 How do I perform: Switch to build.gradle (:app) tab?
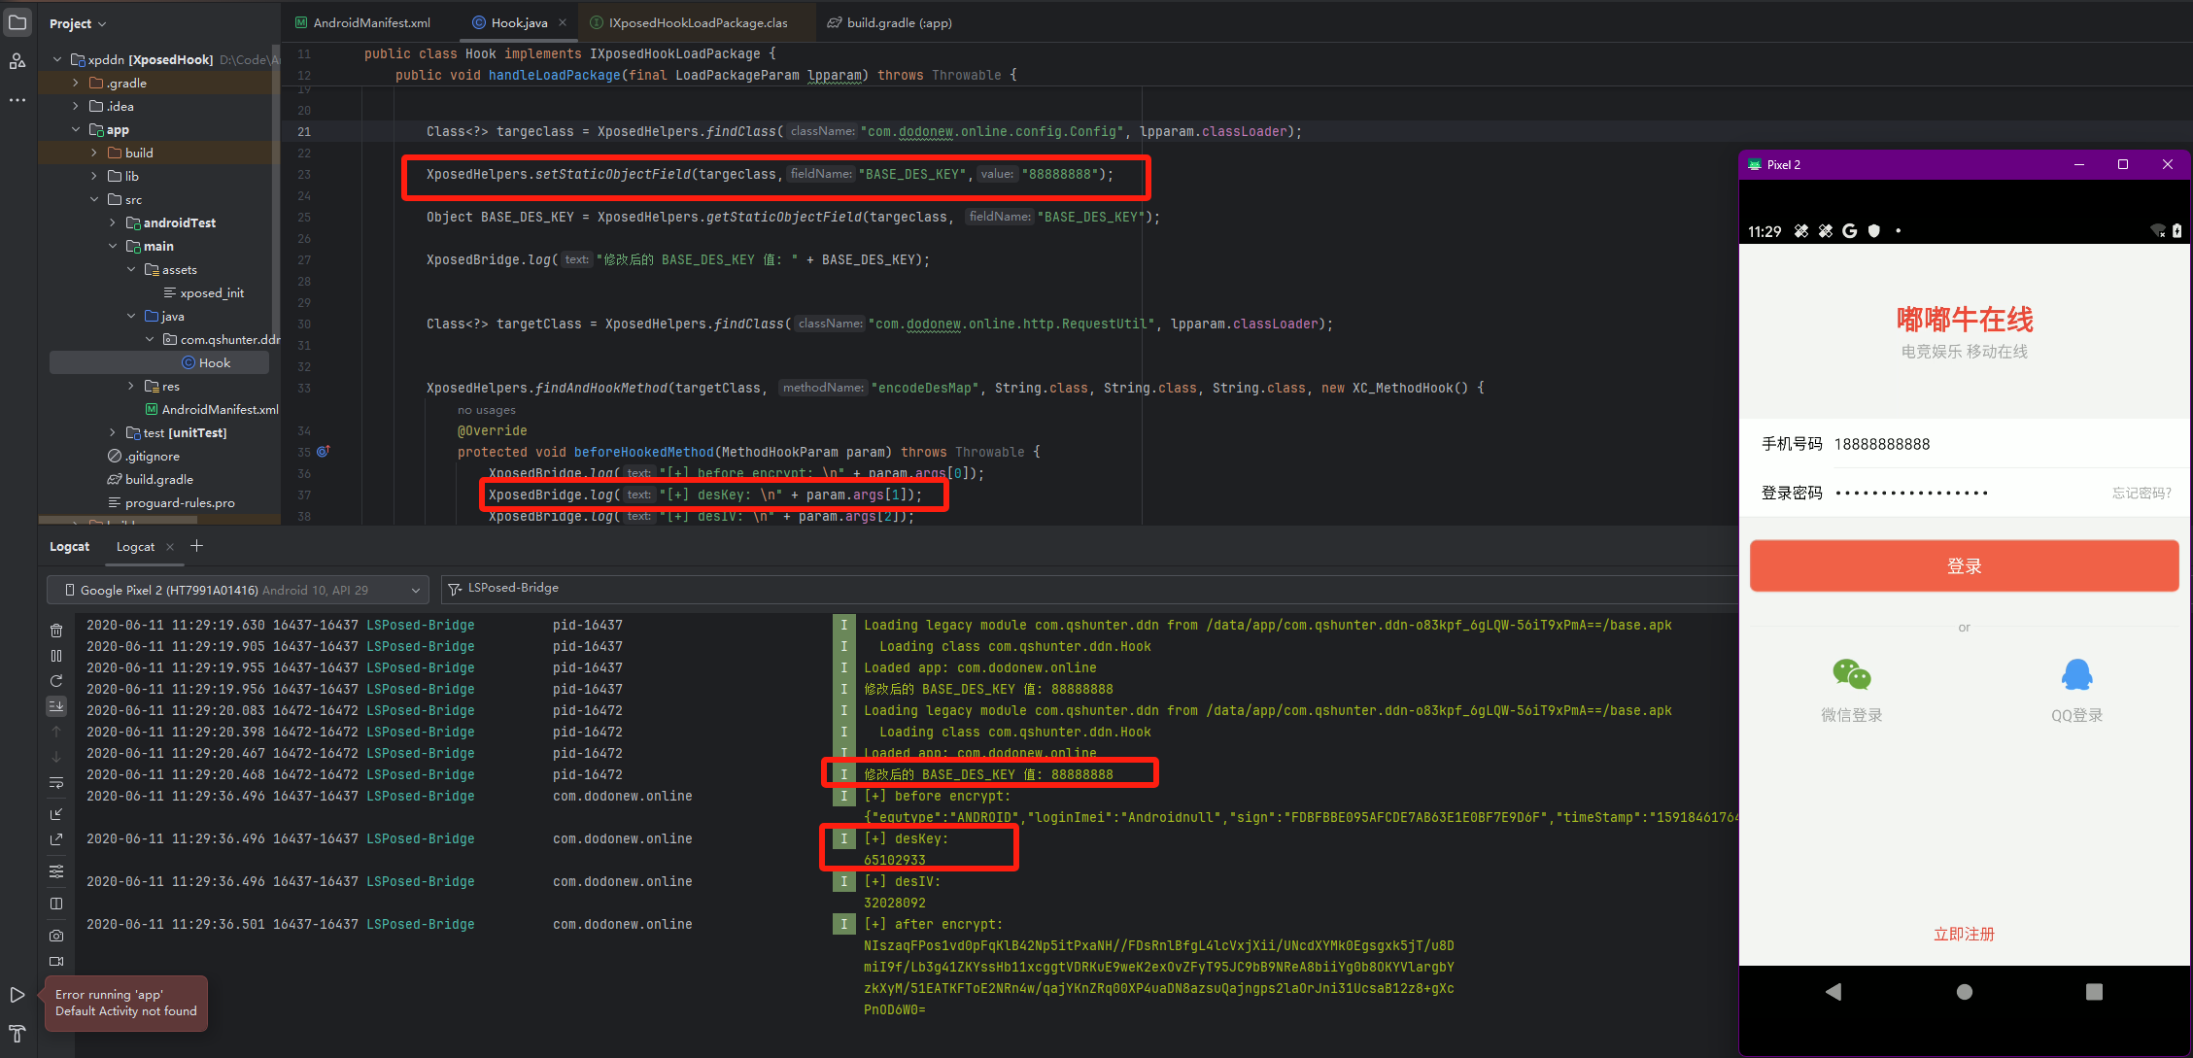tap(890, 22)
